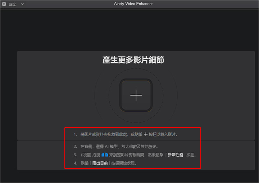Select the heading 產生更多影片細節
The width and height of the screenshot is (259, 183).
coord(133,60)
